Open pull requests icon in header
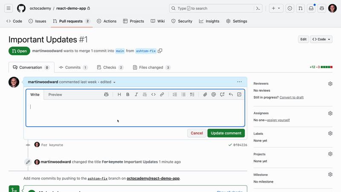This screenshot has width=341, height=192. point(301,8)
